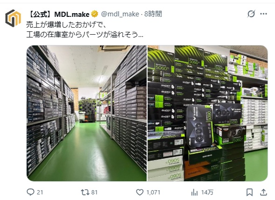275x200 pixels.
Task: Open the 【公式】MDL.make display name
Action: pyautogui.click(x=58, y=14)
